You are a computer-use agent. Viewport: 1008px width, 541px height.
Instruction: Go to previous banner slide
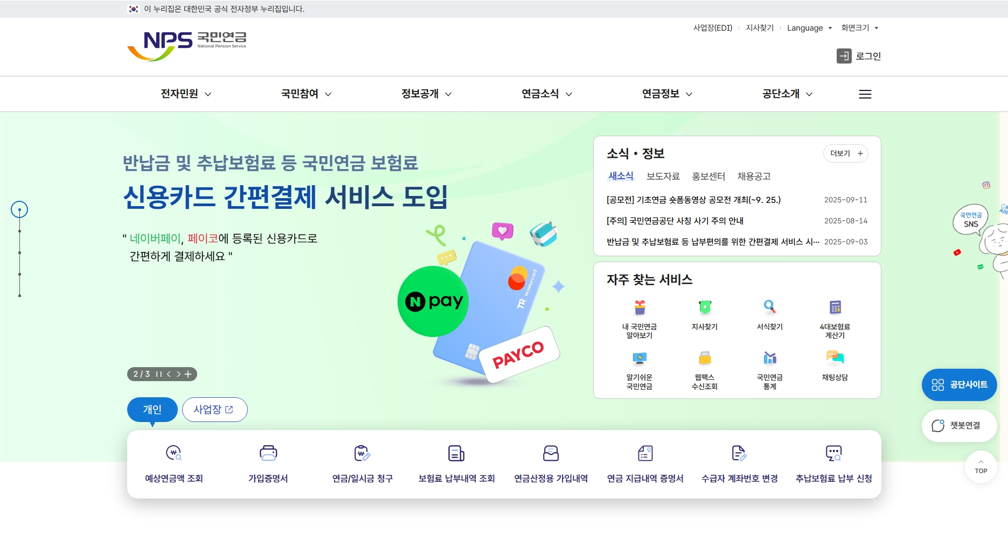tap(169, 374)
